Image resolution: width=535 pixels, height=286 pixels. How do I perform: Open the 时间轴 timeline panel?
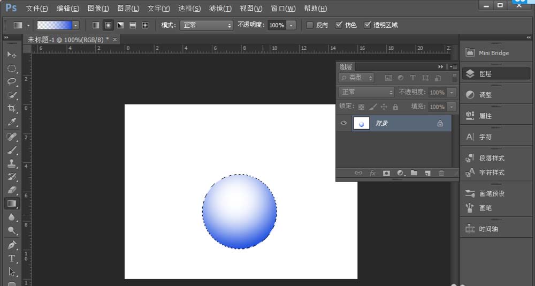(x=488, y=229)
